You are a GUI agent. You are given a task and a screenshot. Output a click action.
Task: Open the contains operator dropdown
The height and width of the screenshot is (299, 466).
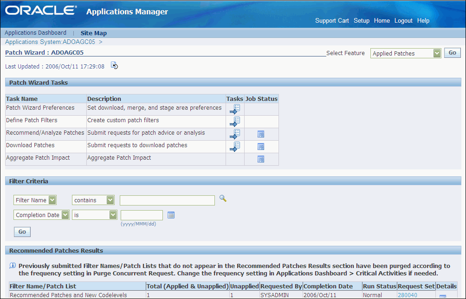[93, 200]
